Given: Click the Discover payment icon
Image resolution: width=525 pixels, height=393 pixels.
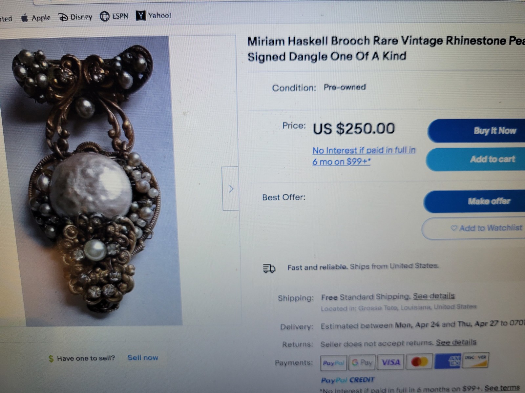Looking at the screenshot, I should coord(475,360).
